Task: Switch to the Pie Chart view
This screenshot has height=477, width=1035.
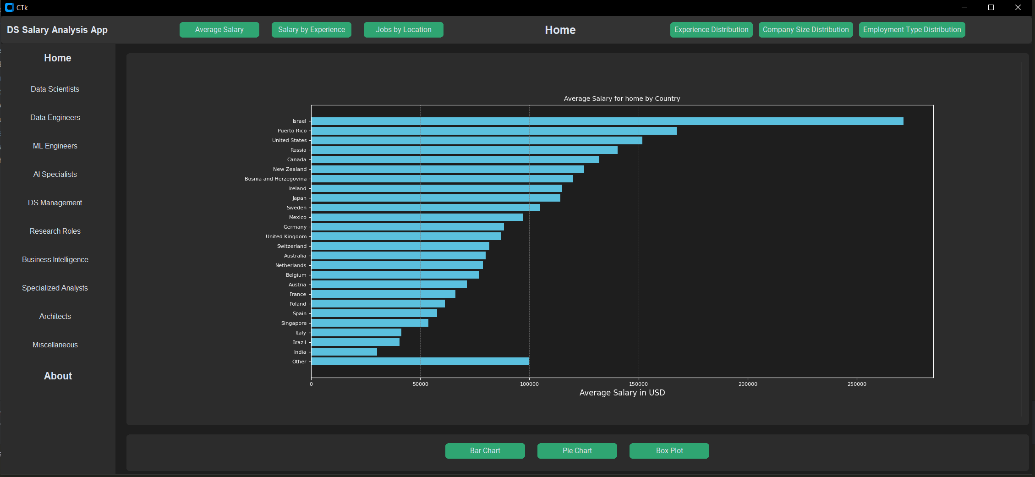Action: click(x=577, y=450)
